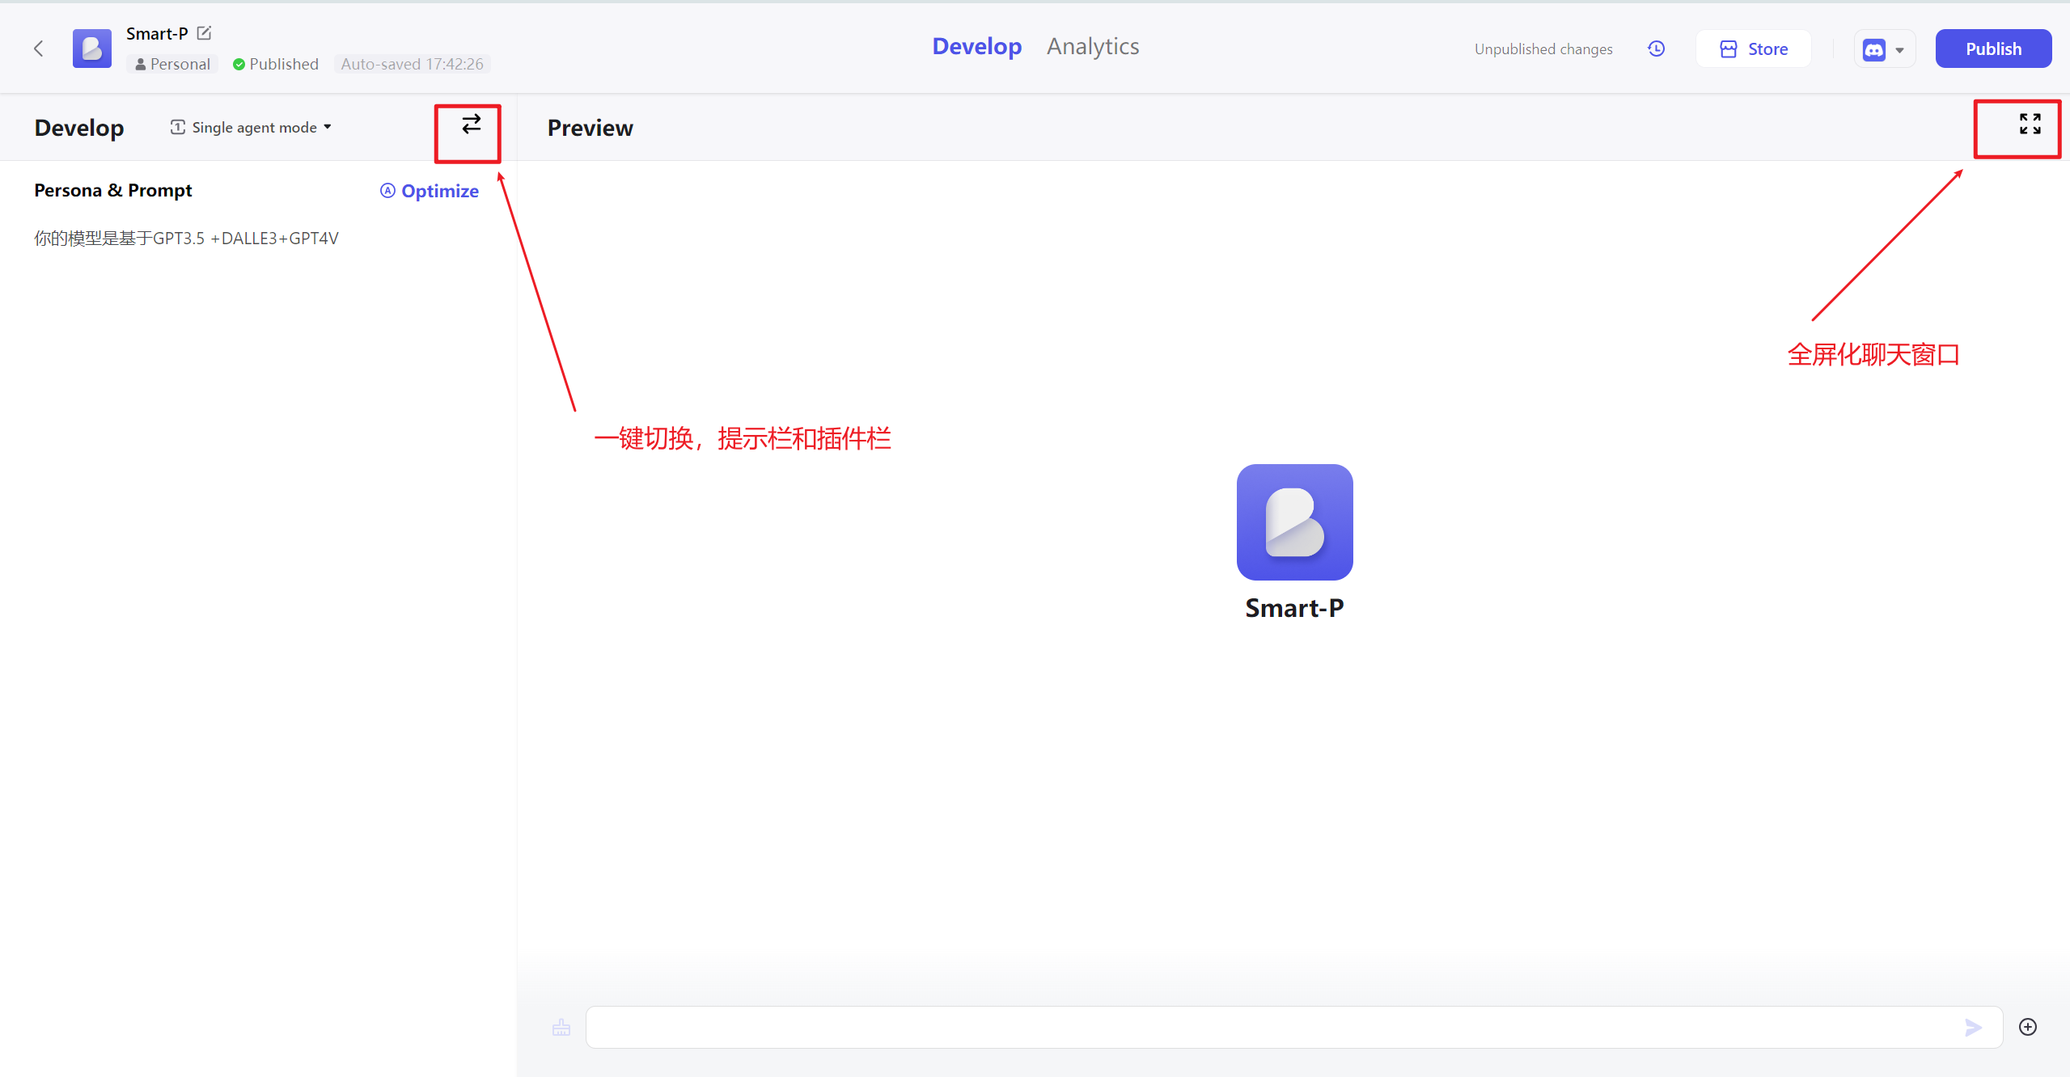Image resolution: width=2070 pixels, height=1077 pixels.
Task: Click the Personal workspace tag
Action: click(x=172, y=64)
